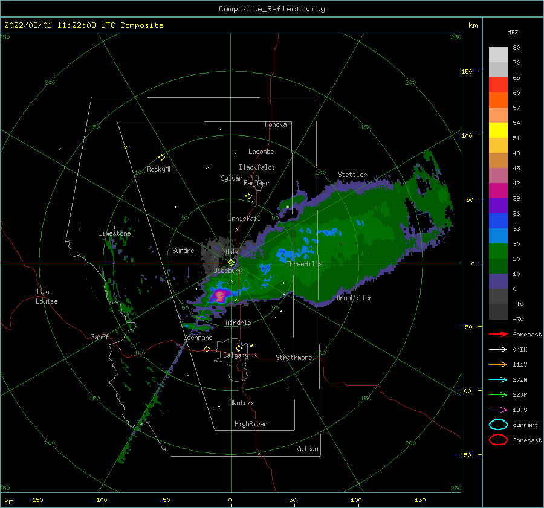Click the magenta swatch below 42 dBZ
The height and width of the screenshot is (508, 544).
coord(498,190)
